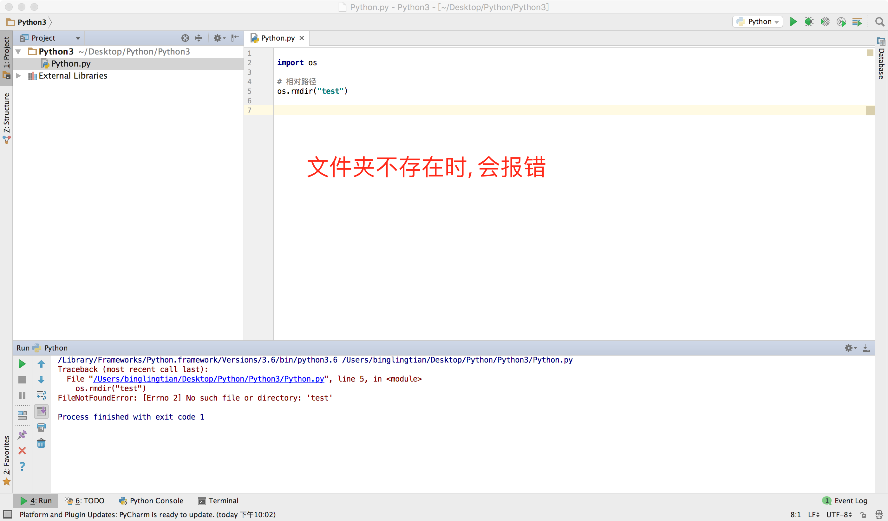Open the Python run configuration dropdown
This screenshot has height=521, width=888.
(x=758, y=22)
